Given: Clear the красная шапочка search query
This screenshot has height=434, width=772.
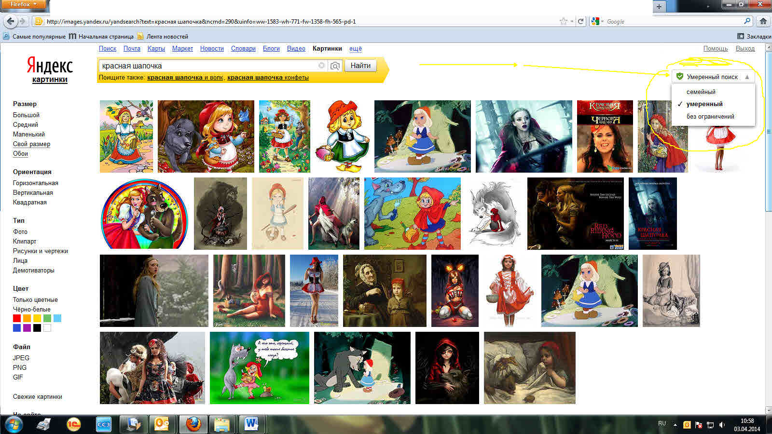Looking at the screenshot, I should coord(321,66).
